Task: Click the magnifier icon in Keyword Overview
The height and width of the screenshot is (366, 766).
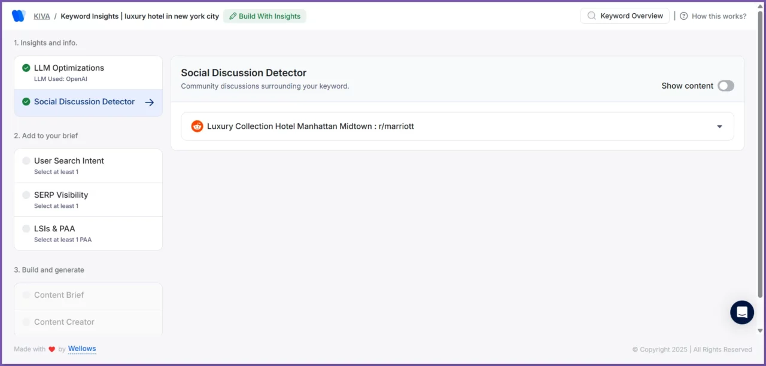Action: coord(592,16)
